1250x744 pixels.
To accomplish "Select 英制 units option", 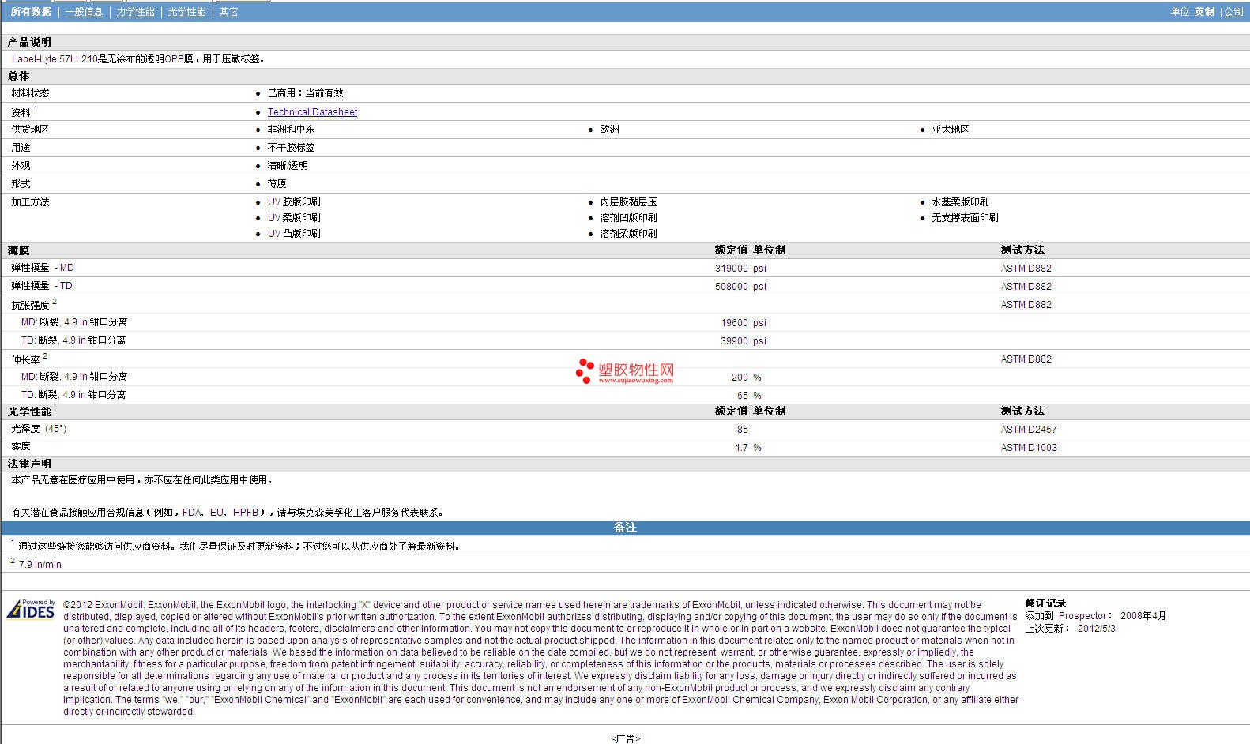I will [x=1204, y=12].
